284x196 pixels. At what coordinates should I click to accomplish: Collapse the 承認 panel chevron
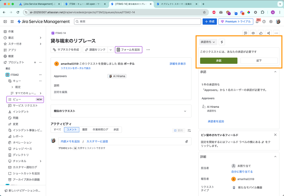(x=275, y=72)
